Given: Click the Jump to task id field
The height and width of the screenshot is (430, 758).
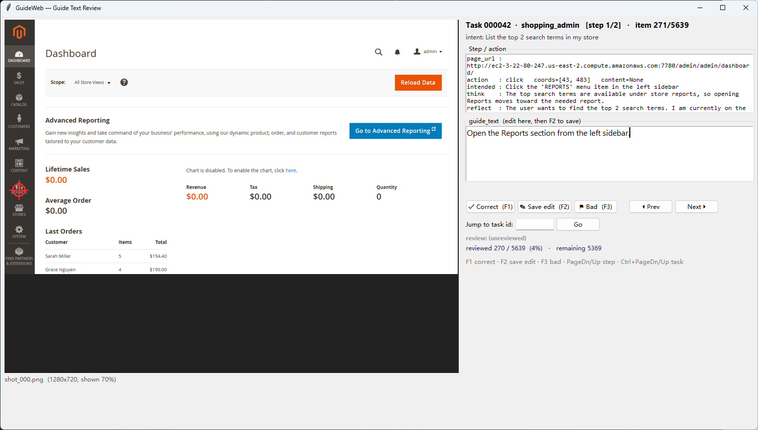Looking at the screenshot, I should click(x=535, y=225).
